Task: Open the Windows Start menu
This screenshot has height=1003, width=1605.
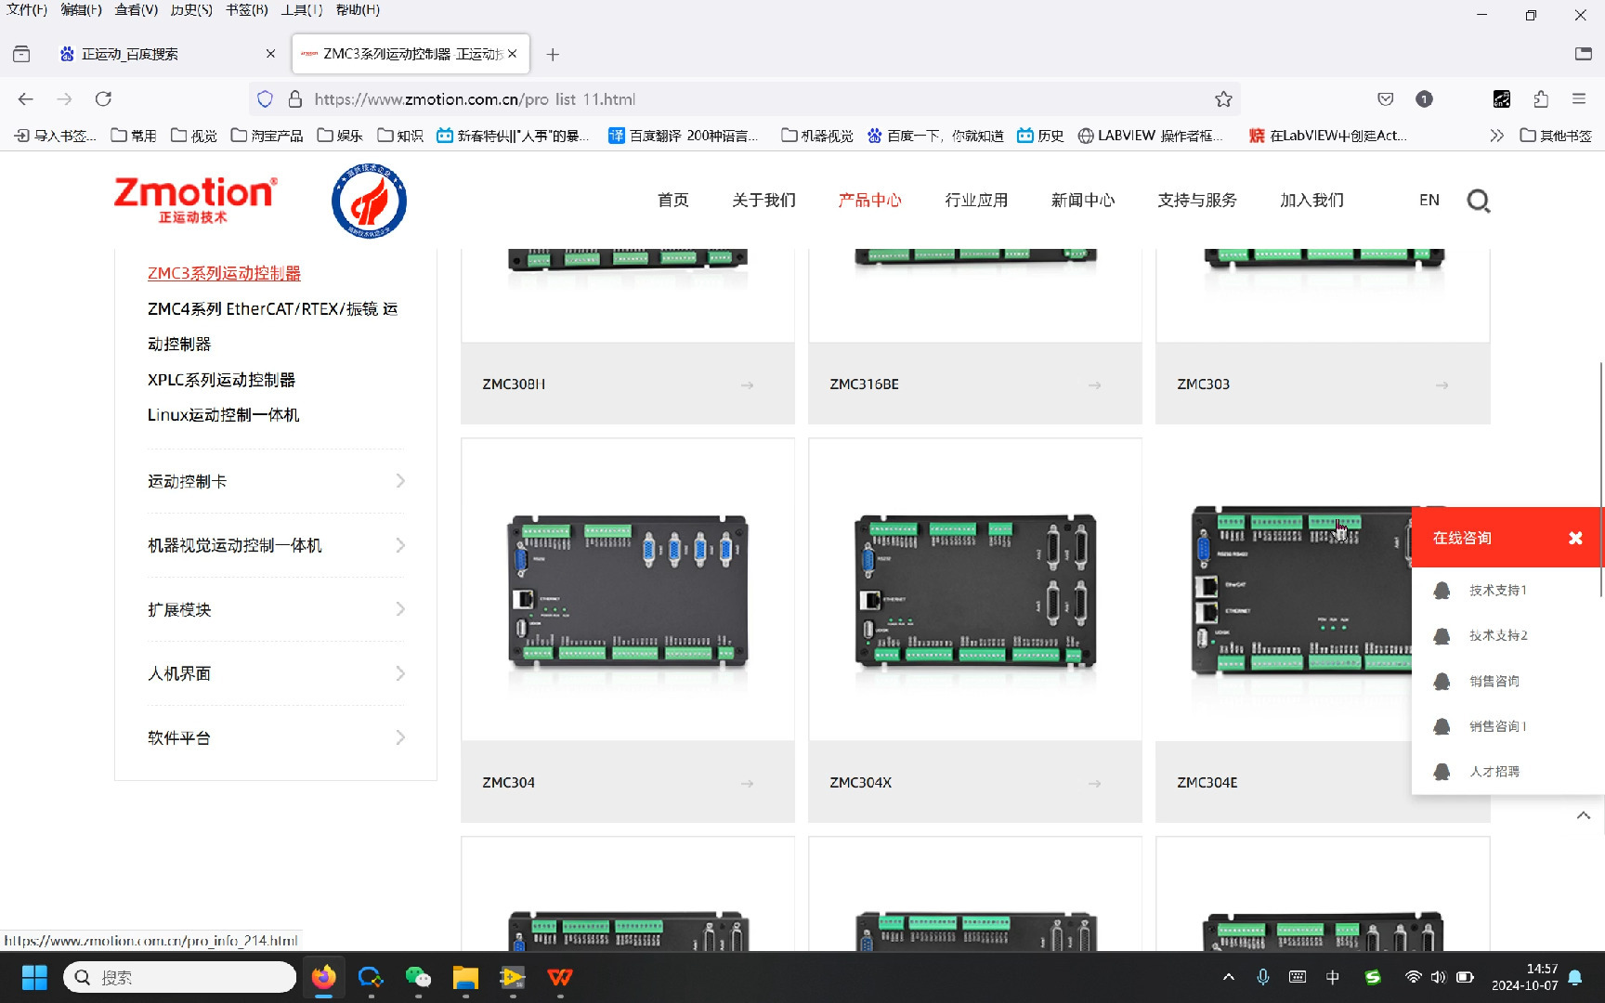Action: coord(34,977)
